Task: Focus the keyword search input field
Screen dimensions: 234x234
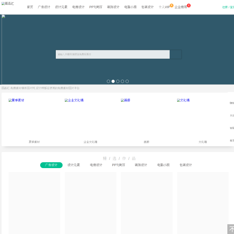Action: coord(113,54)
